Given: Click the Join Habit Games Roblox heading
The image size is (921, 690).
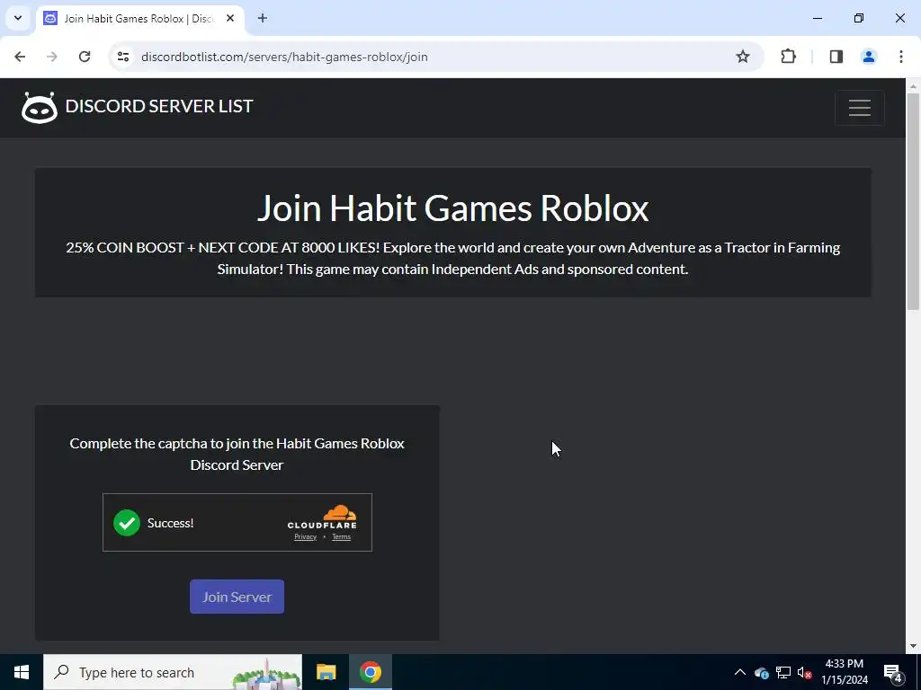Looking at the screenshot, I should tap(453, 208).
